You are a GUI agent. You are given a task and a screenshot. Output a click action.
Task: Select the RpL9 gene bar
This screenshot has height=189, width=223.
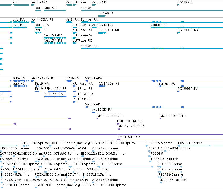click(38, 10)
